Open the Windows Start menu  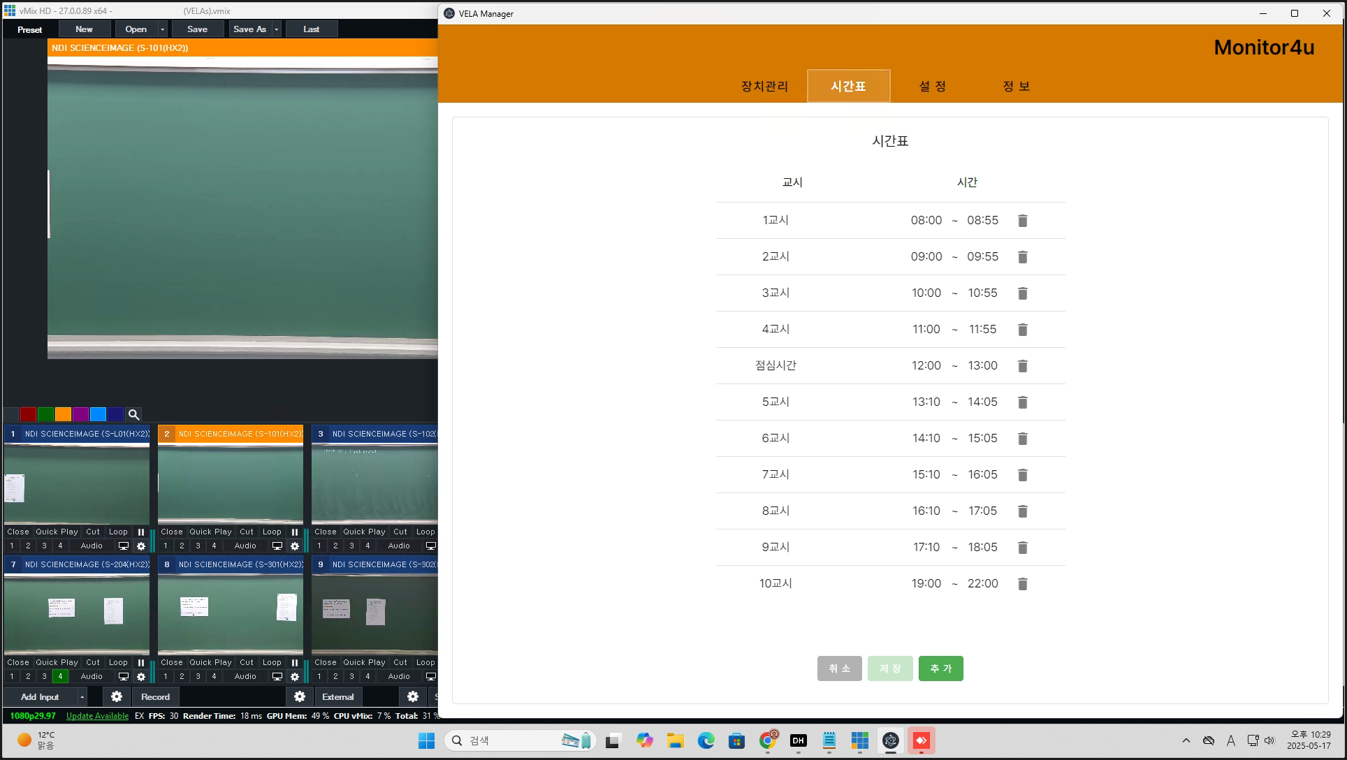tap(426, 740)
